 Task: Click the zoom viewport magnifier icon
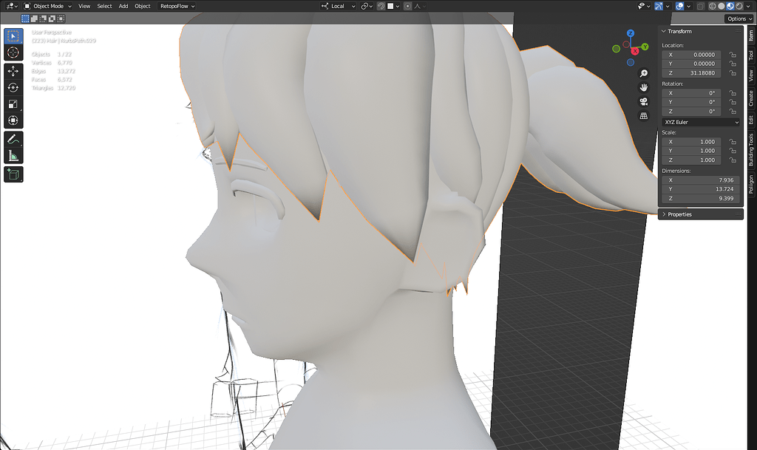(x=644, y=73)
